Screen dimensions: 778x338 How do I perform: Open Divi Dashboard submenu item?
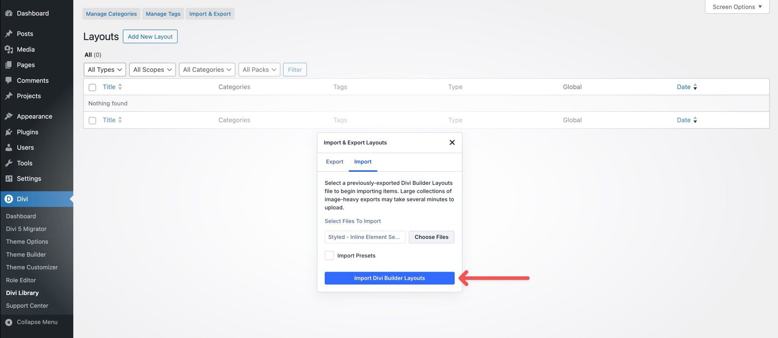click(x=21, y=216)
